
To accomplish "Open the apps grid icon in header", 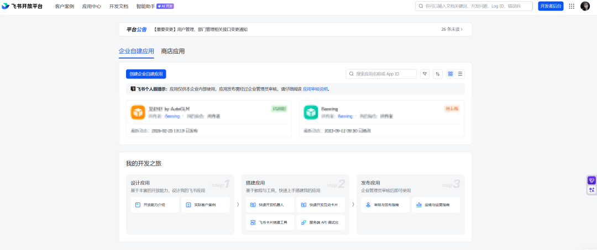I will pos(572,6).
